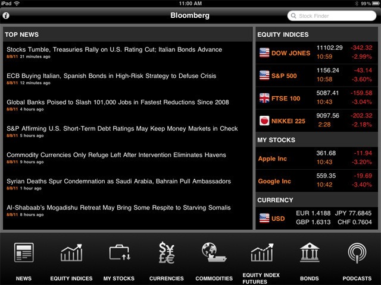The width and height of the screenshot is (381, 285).
Task: Read the Stocks Tumble, Treasuries Rally headline
Action: coord(114,50)
